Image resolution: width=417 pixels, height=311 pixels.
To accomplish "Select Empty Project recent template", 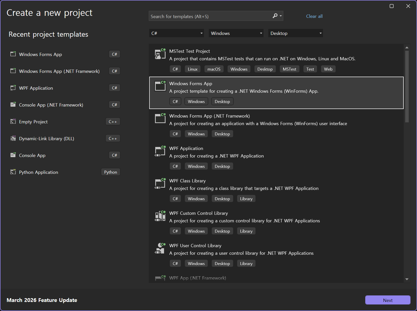I will point(65,122).
